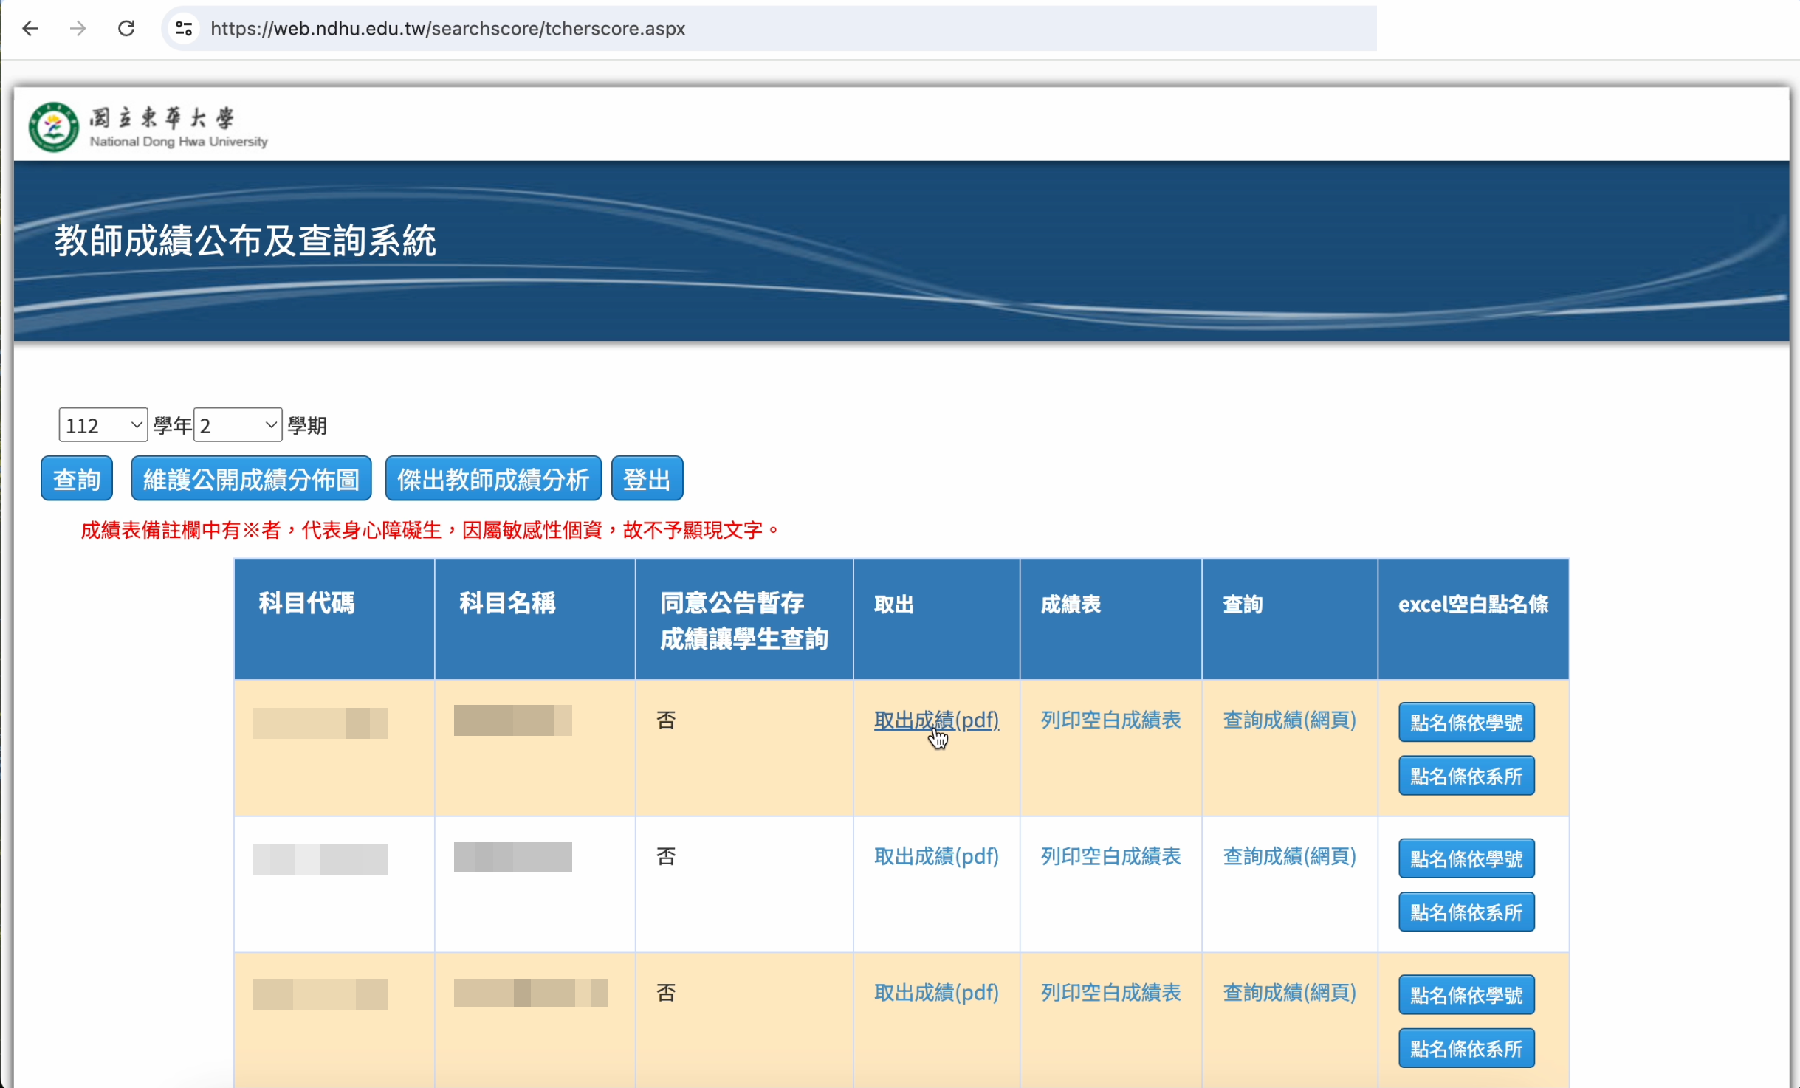The image size is (1800, 1088).
Task: Click the 查詢 button
Action: tap(77, 479)
